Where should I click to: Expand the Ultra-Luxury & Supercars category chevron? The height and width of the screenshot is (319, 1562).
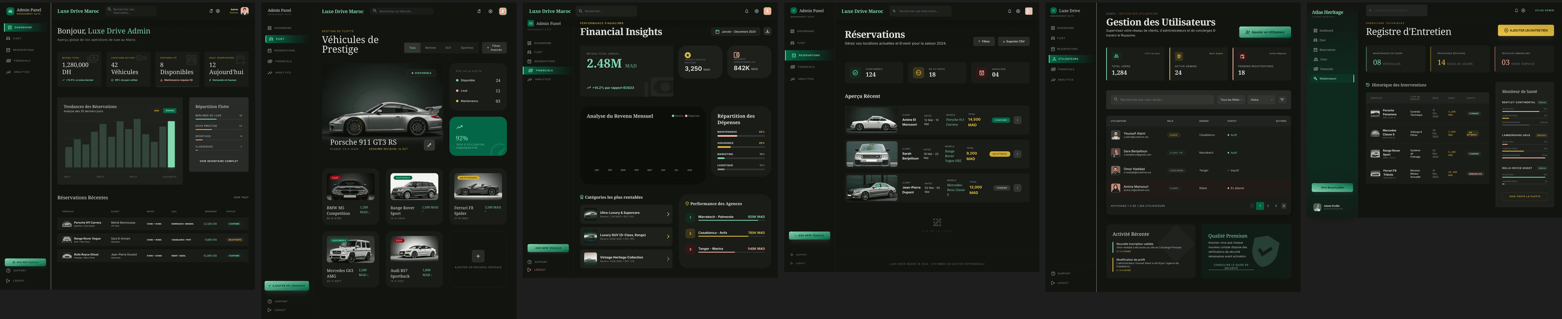668,214
